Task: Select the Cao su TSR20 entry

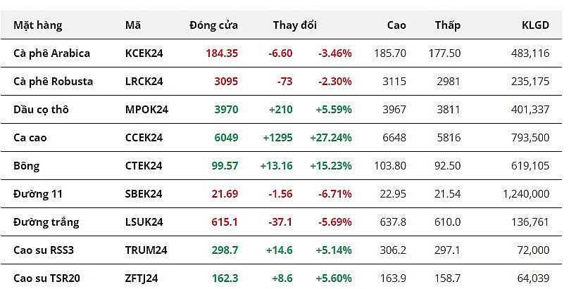Action: 47,278
